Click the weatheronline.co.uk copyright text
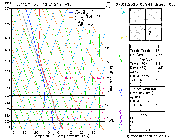 [x=148, y=136]
